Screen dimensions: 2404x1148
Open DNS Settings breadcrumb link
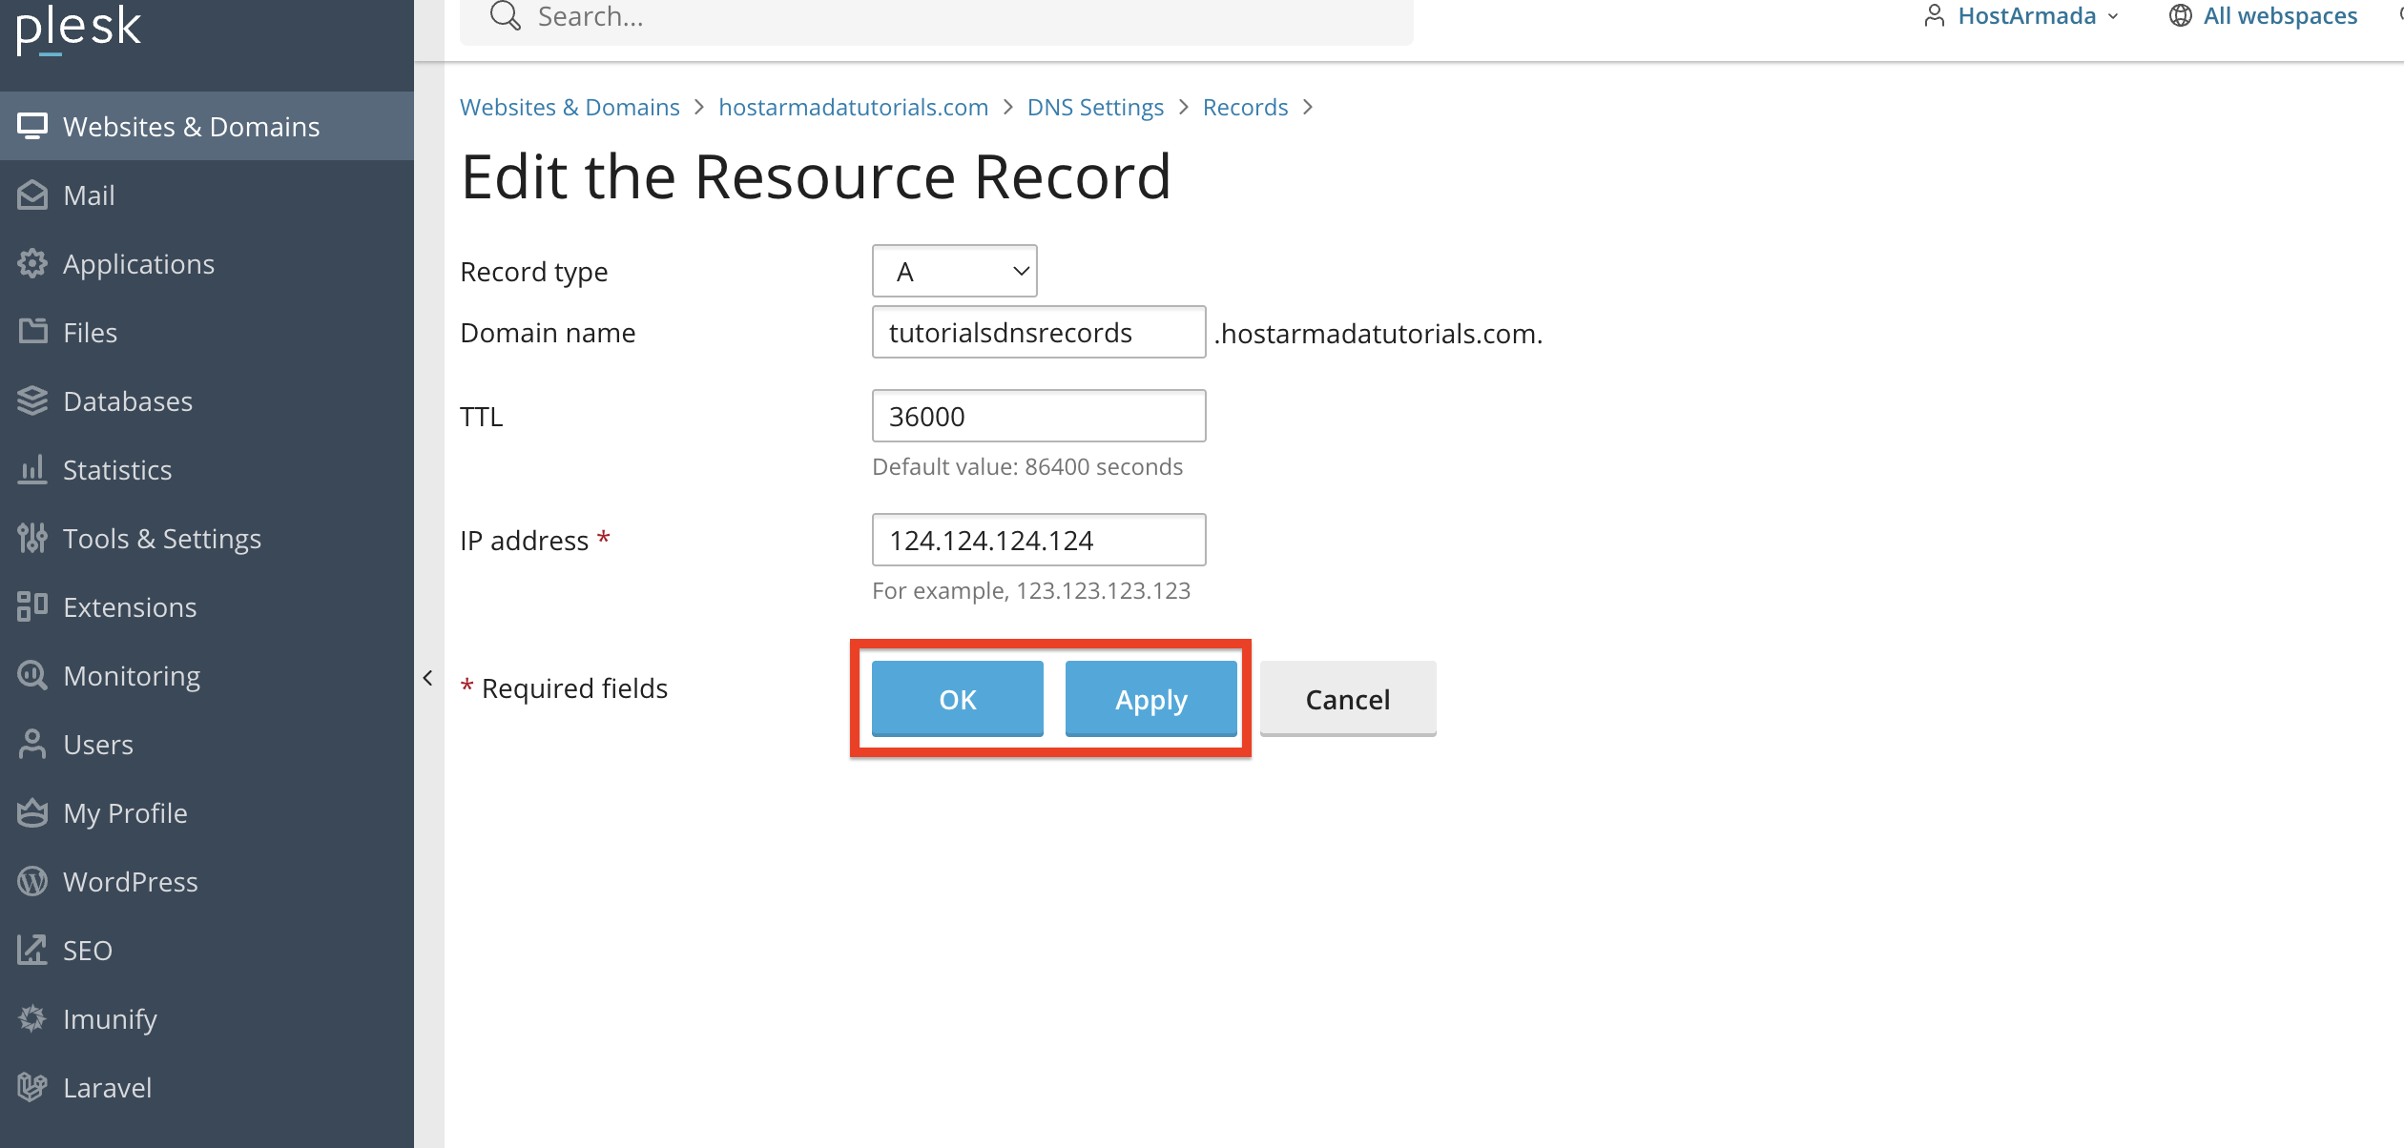click(x=1095, y=107)
